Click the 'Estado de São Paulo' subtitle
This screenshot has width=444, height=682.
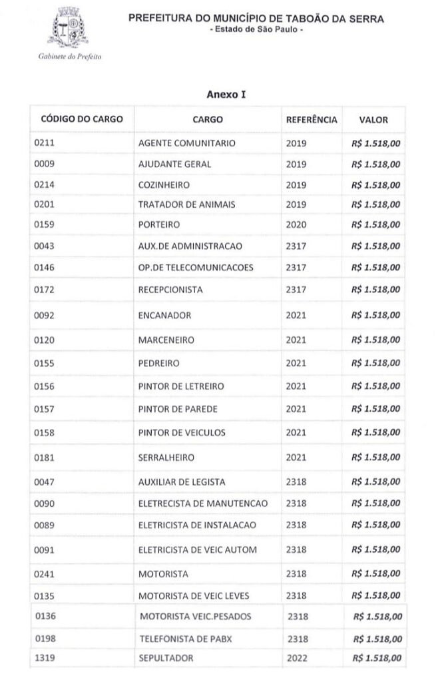[x=256, y=31]
